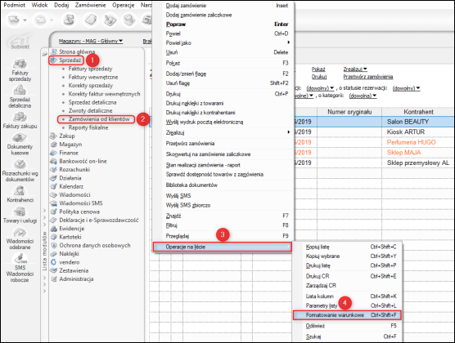The height and width of the screenshot is (343, 455).
Task: Open Faktury zakupu sidebar icon
Action: (x=20, y=120)
